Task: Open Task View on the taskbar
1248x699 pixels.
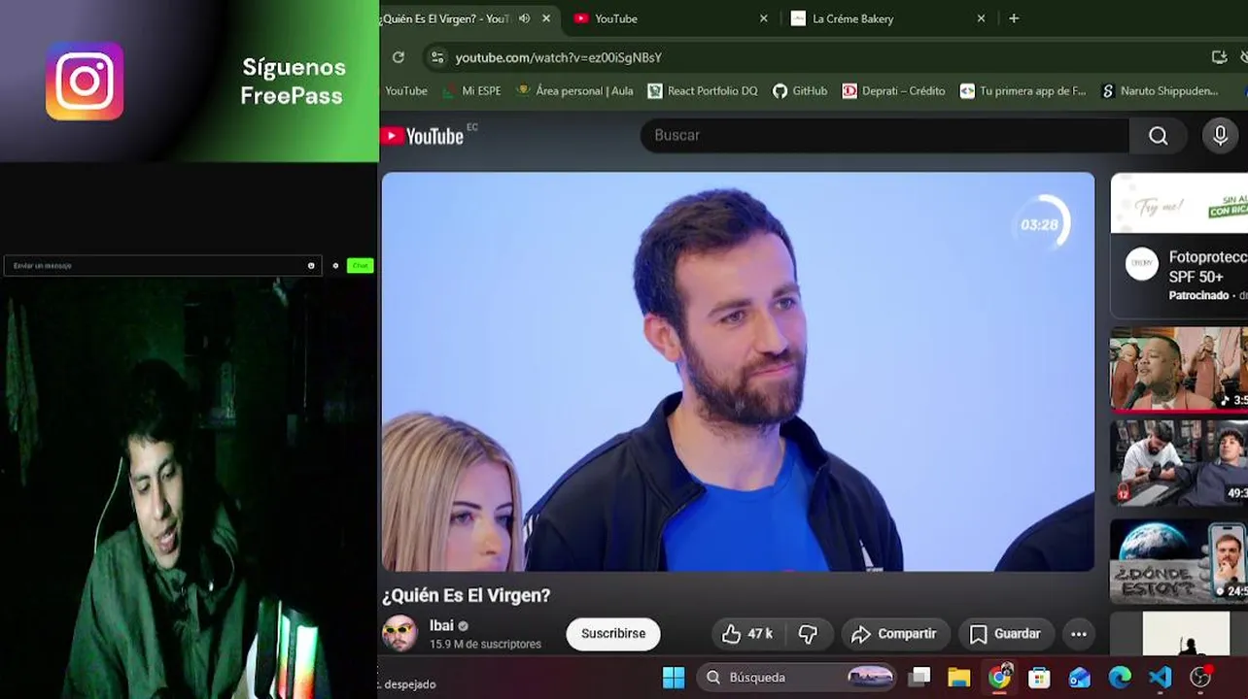Action: pyautogui.click(x=919, y=678)
